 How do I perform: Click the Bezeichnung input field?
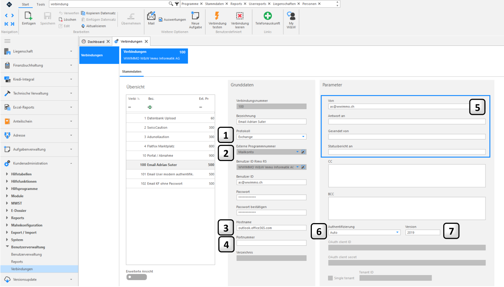tap(271, 122)
